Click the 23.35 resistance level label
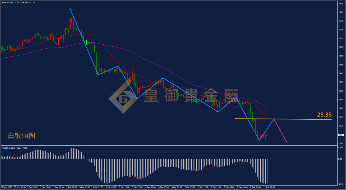 (324, 115)
